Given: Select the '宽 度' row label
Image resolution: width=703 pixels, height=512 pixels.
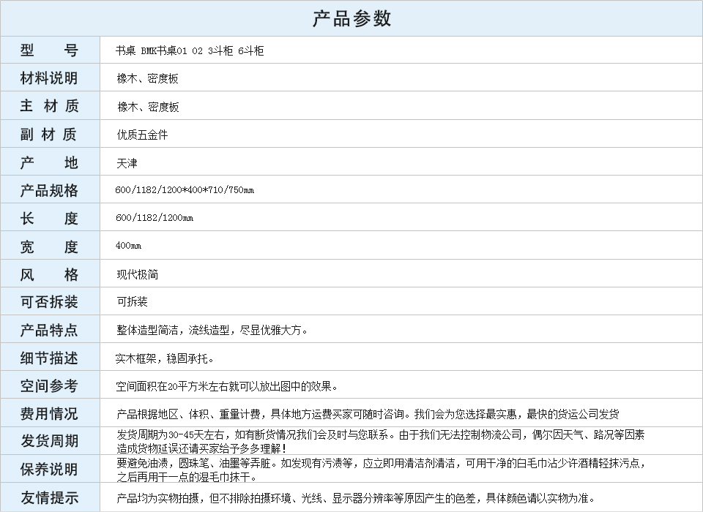Looking at the screenshot, I should (x=49, y=246).
